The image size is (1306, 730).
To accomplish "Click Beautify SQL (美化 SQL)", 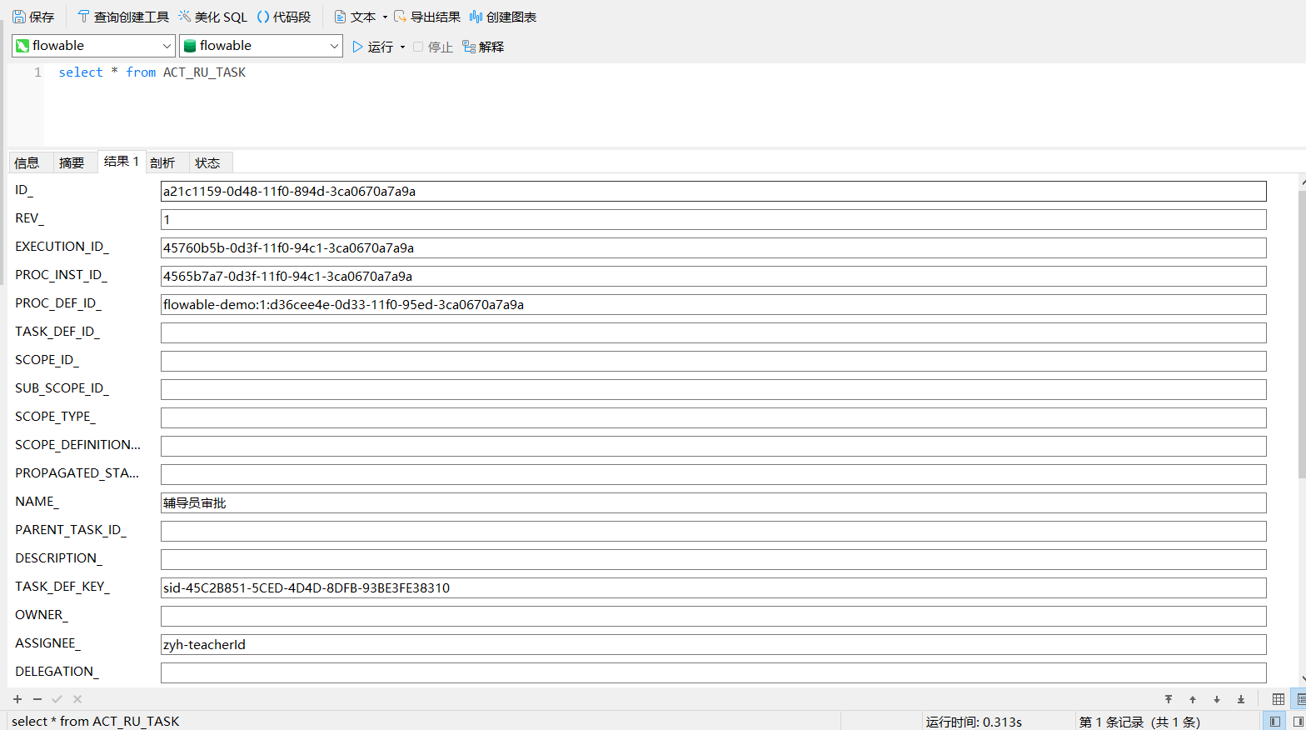I will click(x=212, y=17).
